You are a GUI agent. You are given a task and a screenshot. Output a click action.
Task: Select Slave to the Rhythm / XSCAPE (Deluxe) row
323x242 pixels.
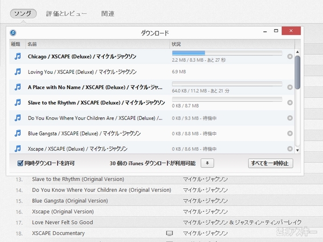pyautogui.click(x=152, y=103)
